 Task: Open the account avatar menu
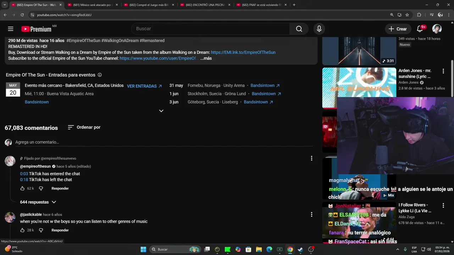[x=437, y=29]
